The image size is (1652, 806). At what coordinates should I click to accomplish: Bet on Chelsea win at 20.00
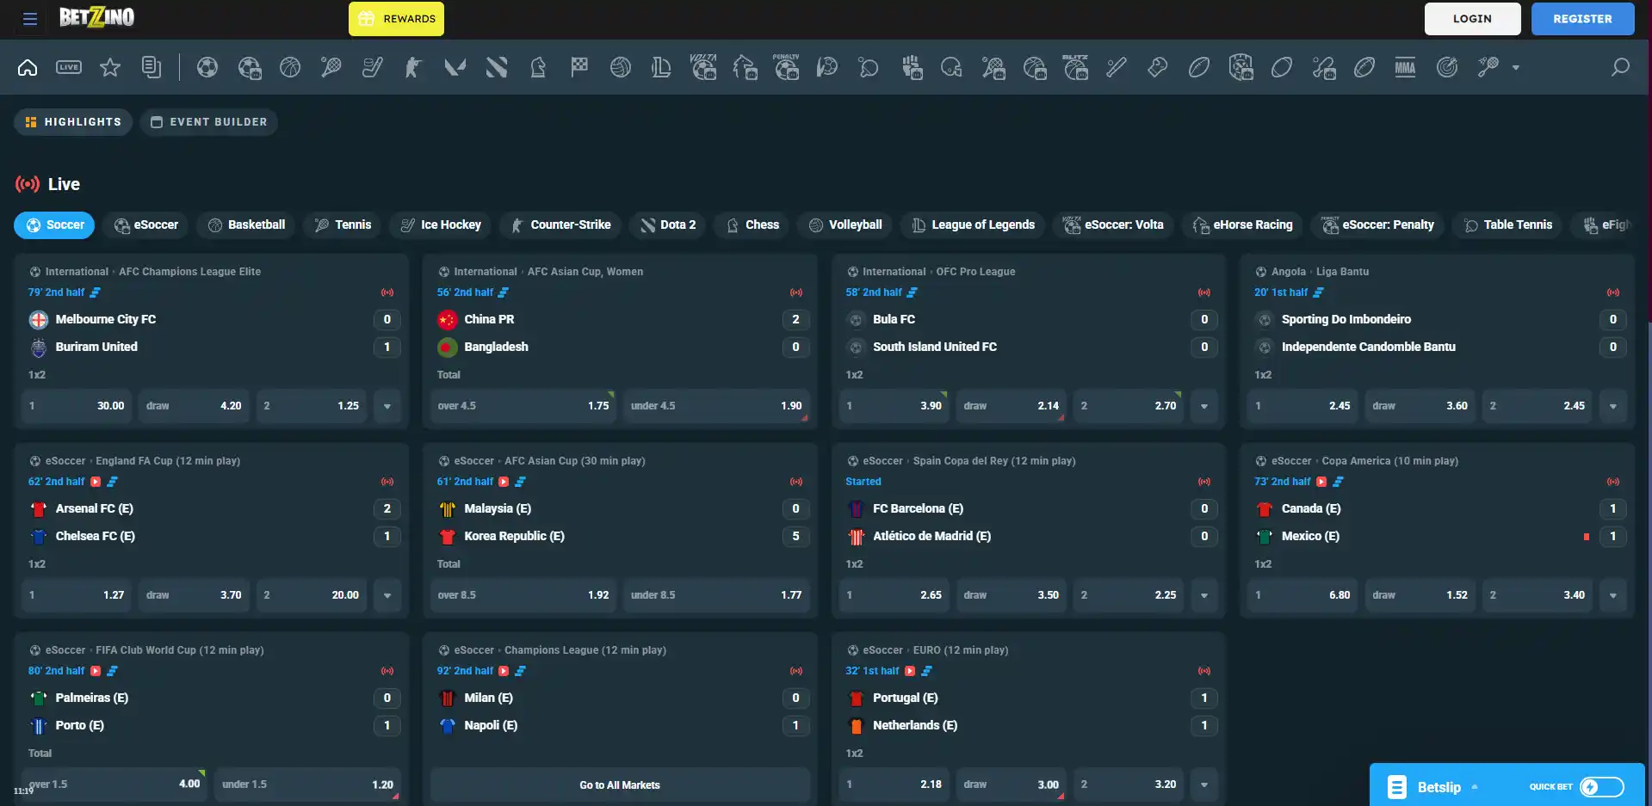tap(312, 595)
